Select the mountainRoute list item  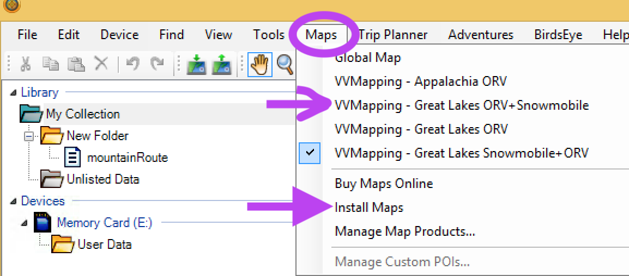[128, 157]
